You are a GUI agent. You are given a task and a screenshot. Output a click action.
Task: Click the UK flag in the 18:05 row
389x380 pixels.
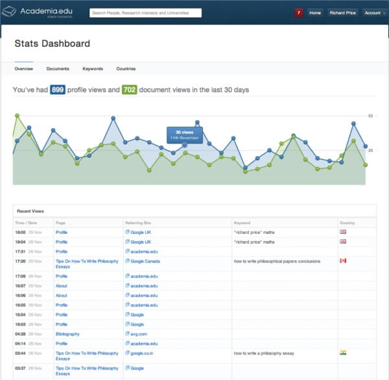tap(343, 232)
